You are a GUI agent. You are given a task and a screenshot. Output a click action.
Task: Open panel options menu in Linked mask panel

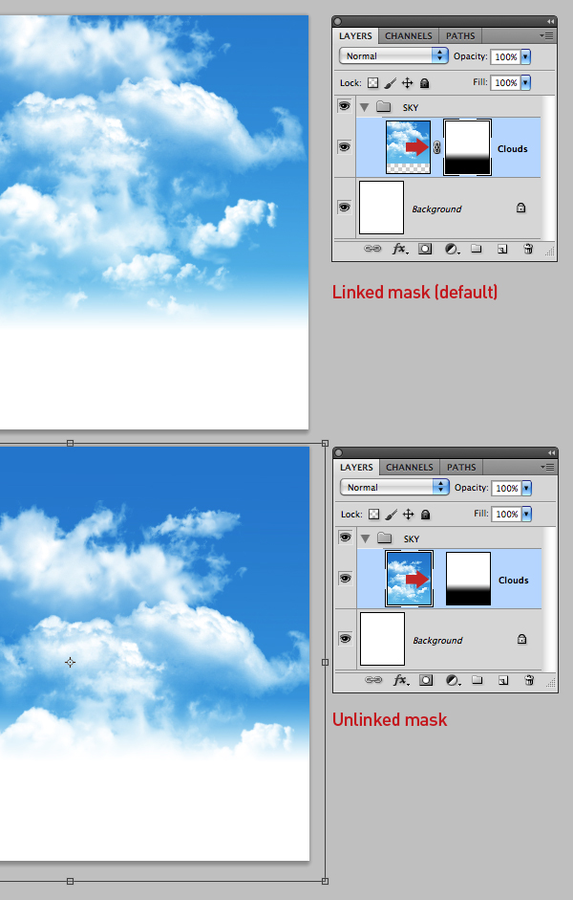tap(546, 35)
